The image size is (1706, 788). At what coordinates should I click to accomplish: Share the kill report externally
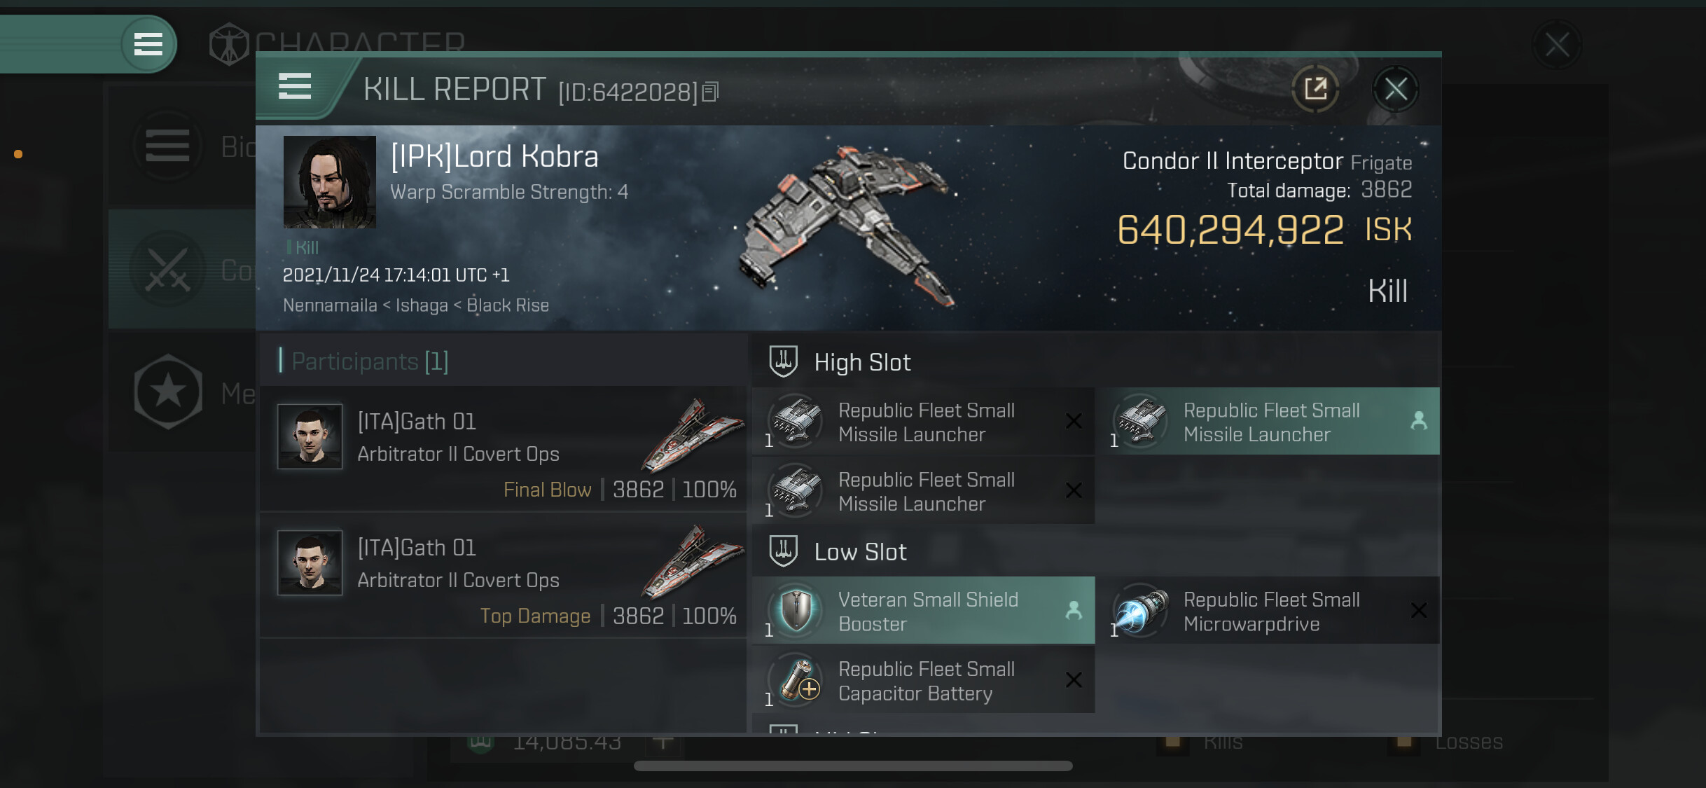(1315, 89)
